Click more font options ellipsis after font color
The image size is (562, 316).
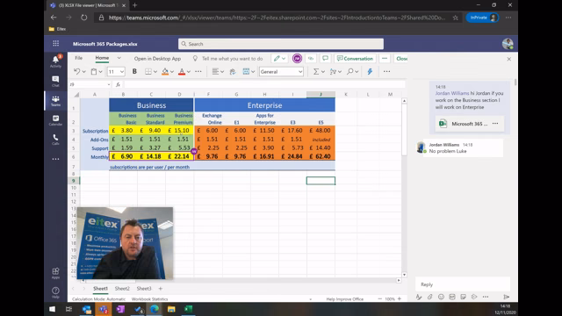[x=198, y=72]
